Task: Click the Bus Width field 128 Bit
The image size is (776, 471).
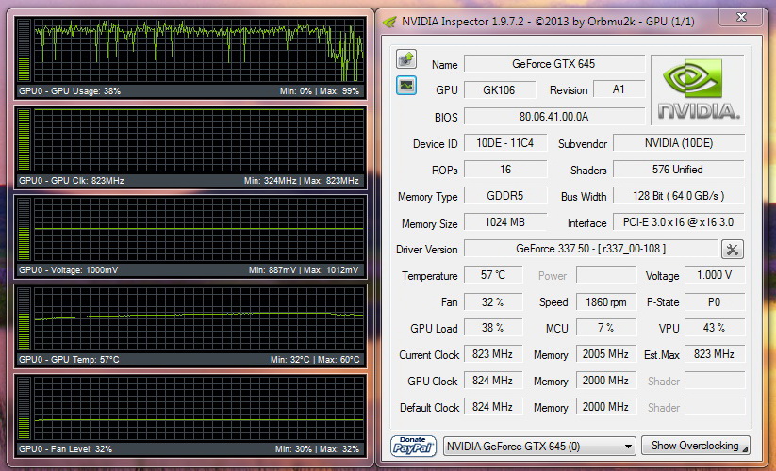Action: pyautogui.click(x=679, y=196)
